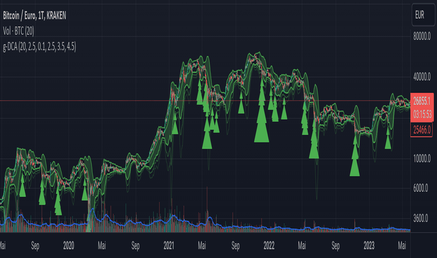Image resolution: width=437 pixels, height=258 pixels.
Task: Click the Mai label between 2020 and 2021
Action: (x=102, y=245)
